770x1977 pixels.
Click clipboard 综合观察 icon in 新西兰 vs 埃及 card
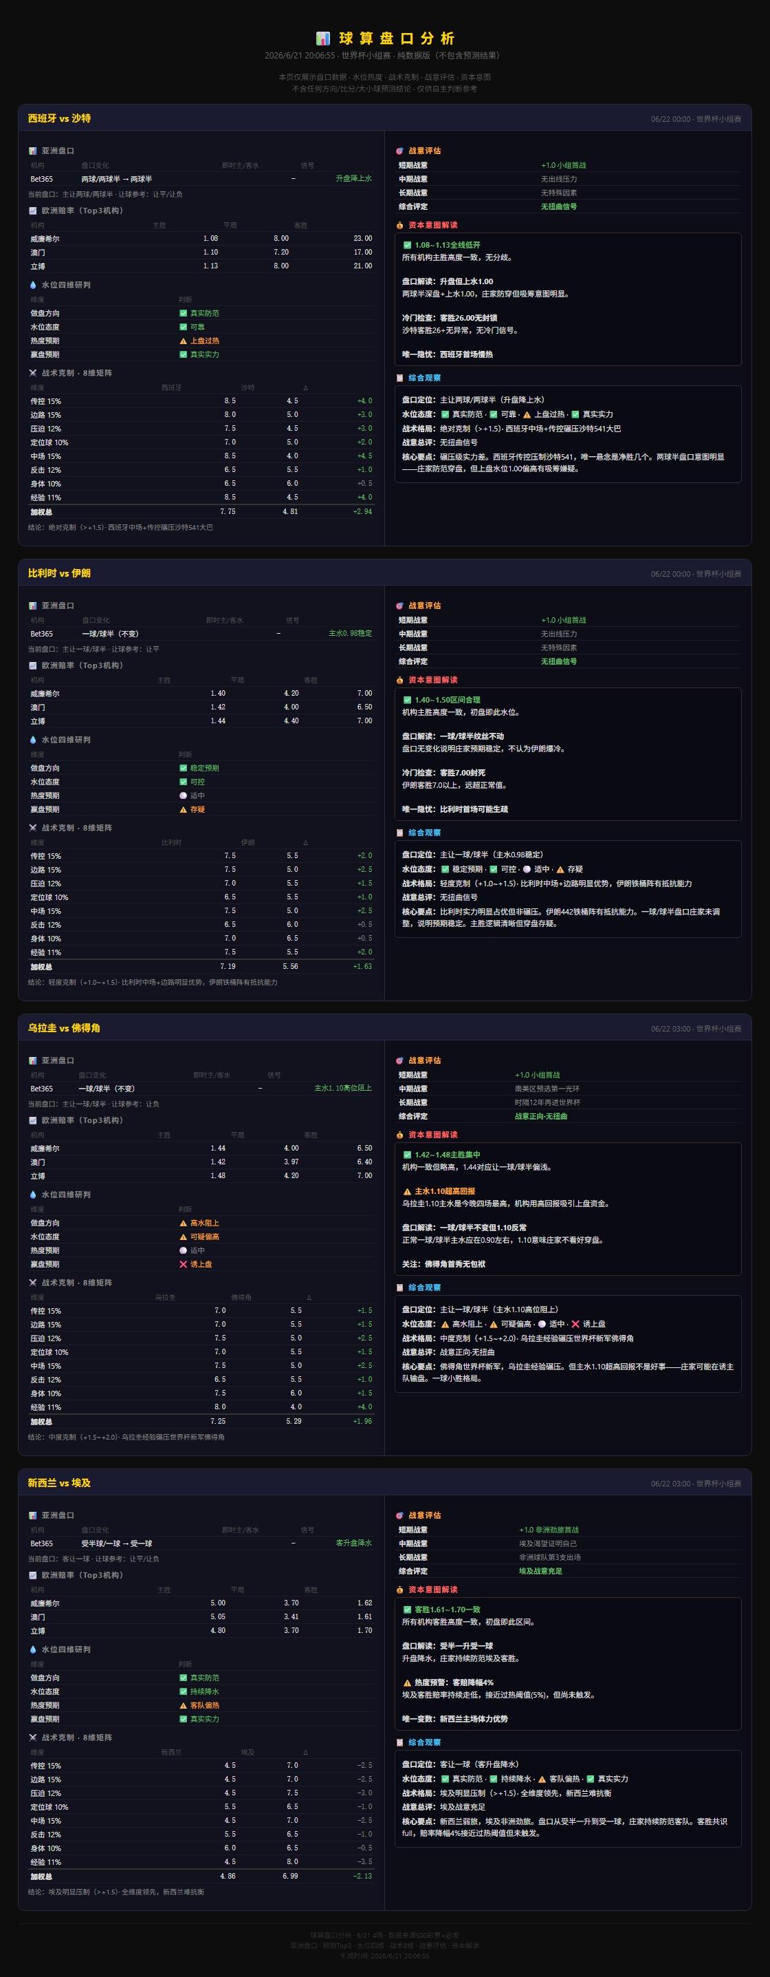coord(399,1744)
